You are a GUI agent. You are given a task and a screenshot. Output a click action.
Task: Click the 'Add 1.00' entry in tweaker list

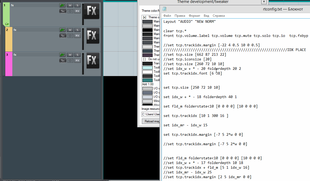tap(148, 84)
